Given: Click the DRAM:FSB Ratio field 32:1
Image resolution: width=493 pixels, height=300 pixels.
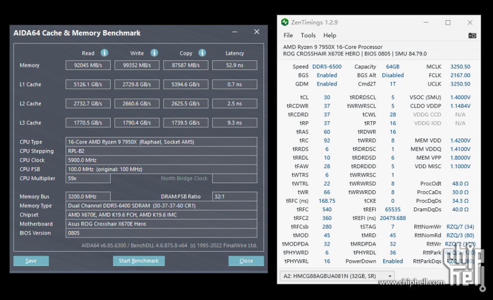Looking at the screenshot, I should tap(234, 196).
